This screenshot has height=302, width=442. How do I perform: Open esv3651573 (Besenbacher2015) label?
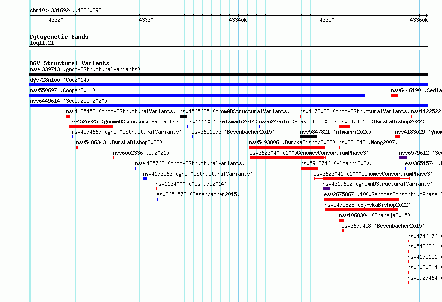pyautogui.click(x=233, y=132)
